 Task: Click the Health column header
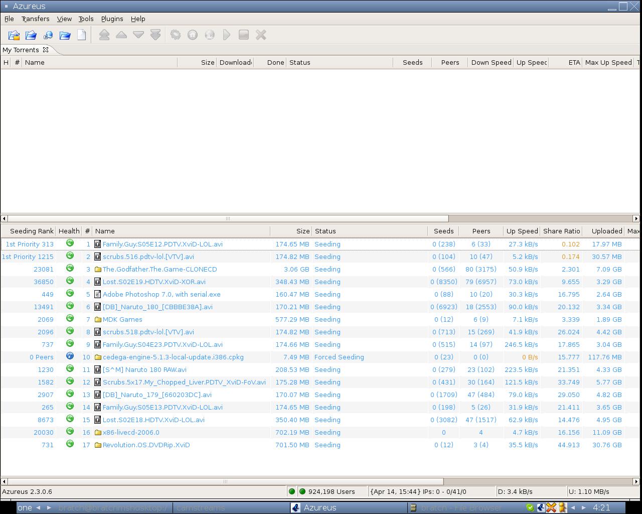click(69, 231)
